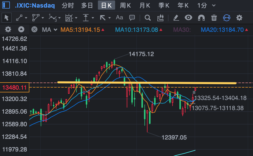
Task: Collapse indicator panel with up-arrow button
Action: click(21, 30)
